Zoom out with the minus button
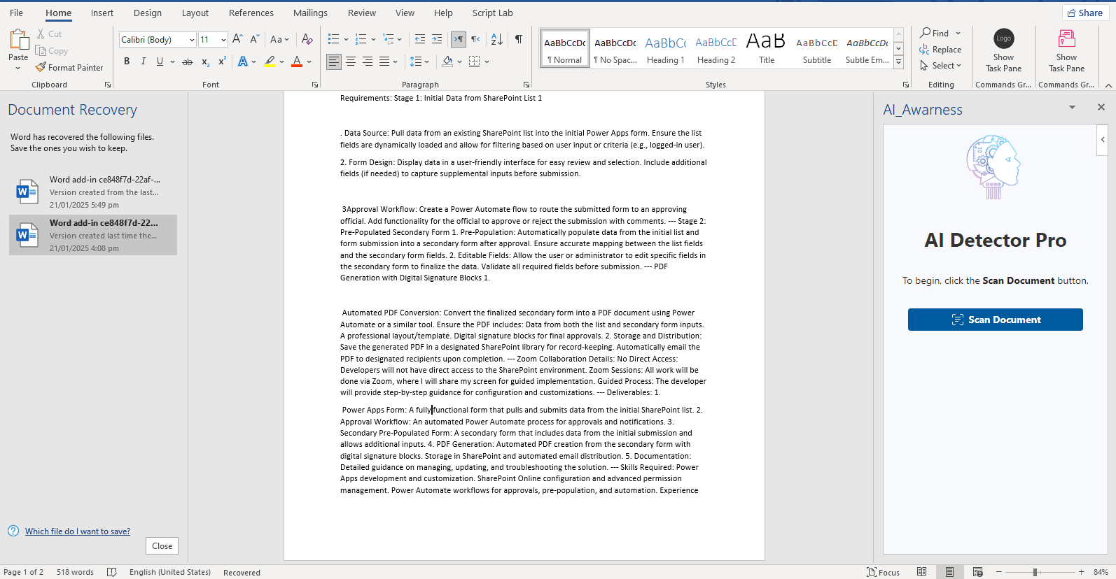The image size is (1116, 579). (999, 572)
